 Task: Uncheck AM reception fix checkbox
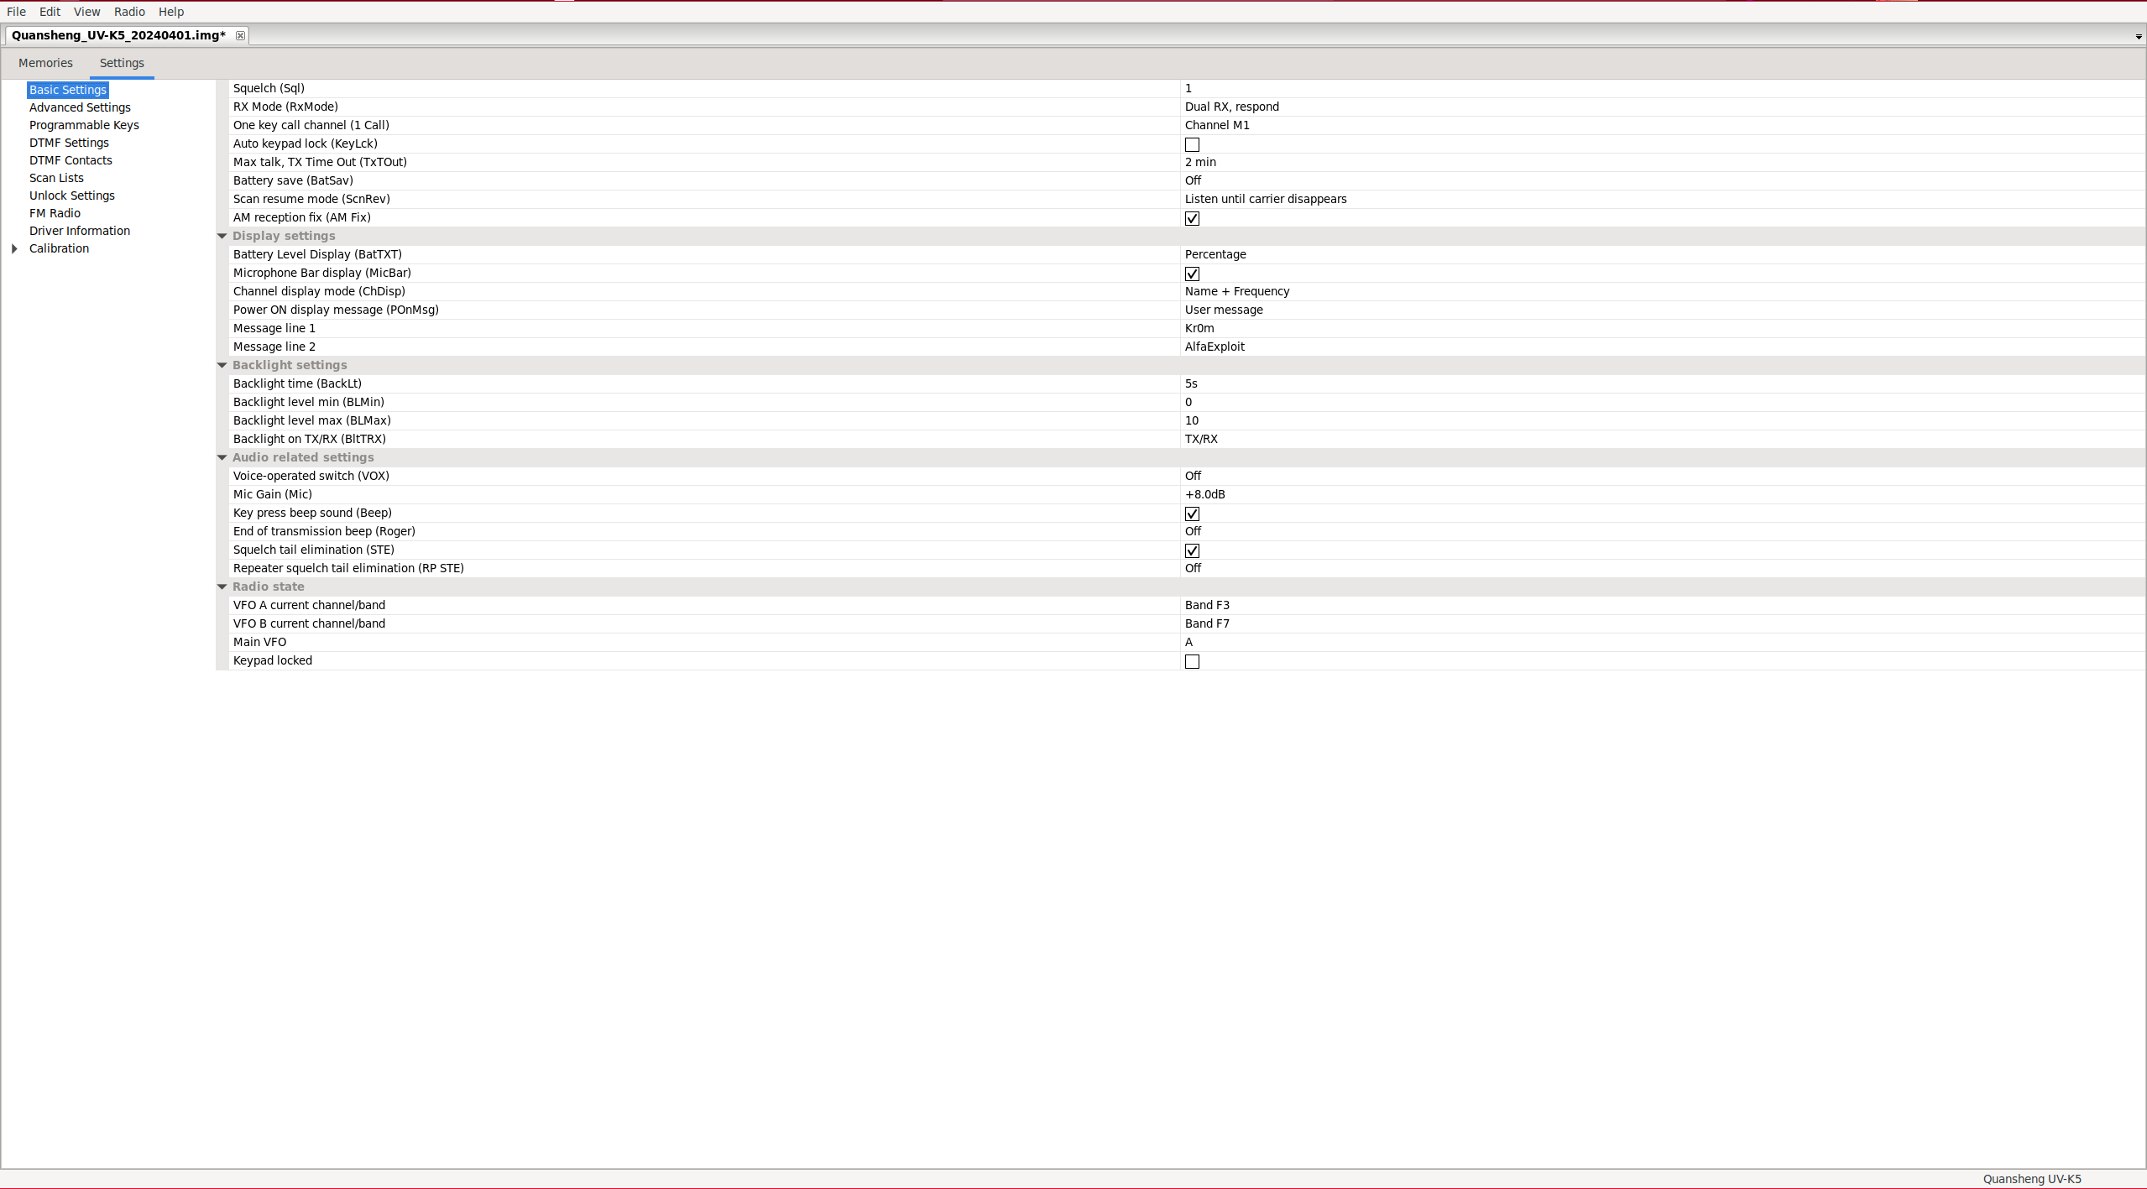(1192, 218)
